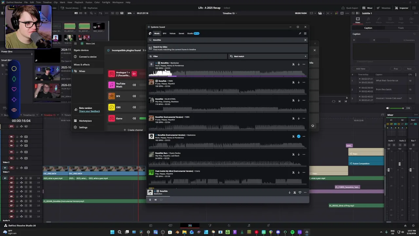This screenshot has height=236, width=419.
Task: Click Share your feedback link
Action: (x=89, y=111)
